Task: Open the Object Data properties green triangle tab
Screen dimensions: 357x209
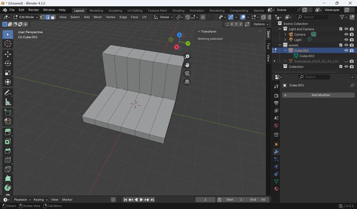Action: point(276,181)
